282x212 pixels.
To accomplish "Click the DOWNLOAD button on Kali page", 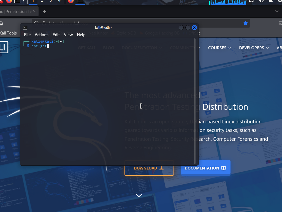I will [x=149, y=168].
